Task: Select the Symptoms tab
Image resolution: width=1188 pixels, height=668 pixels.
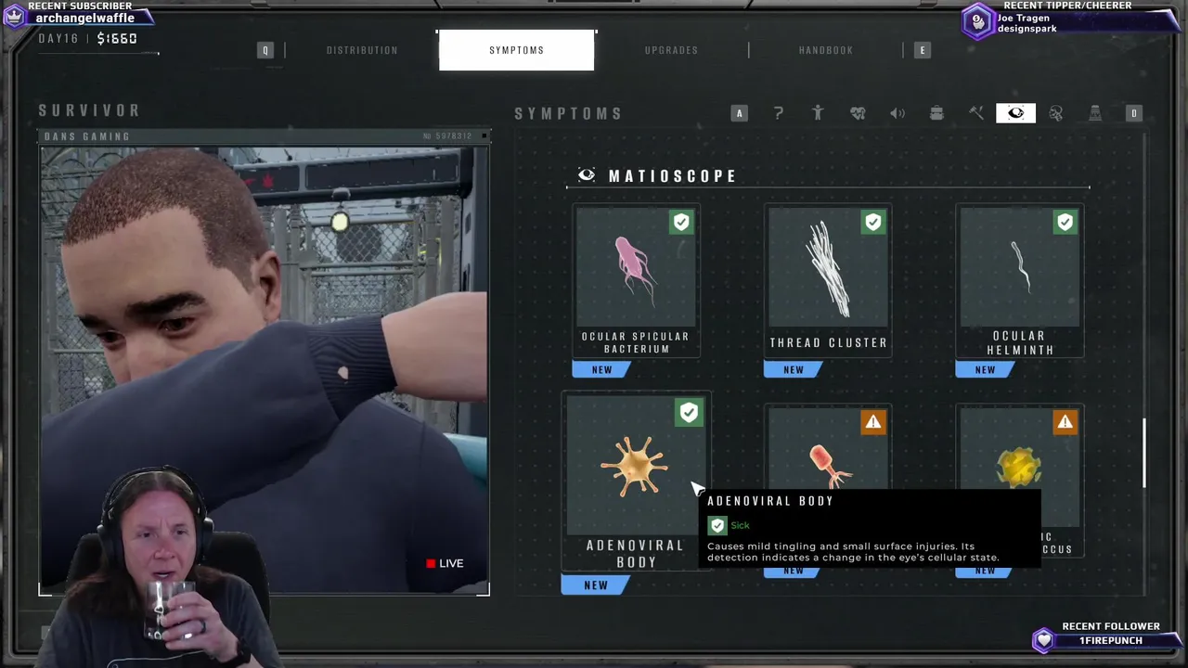Action: click(516, 50)
